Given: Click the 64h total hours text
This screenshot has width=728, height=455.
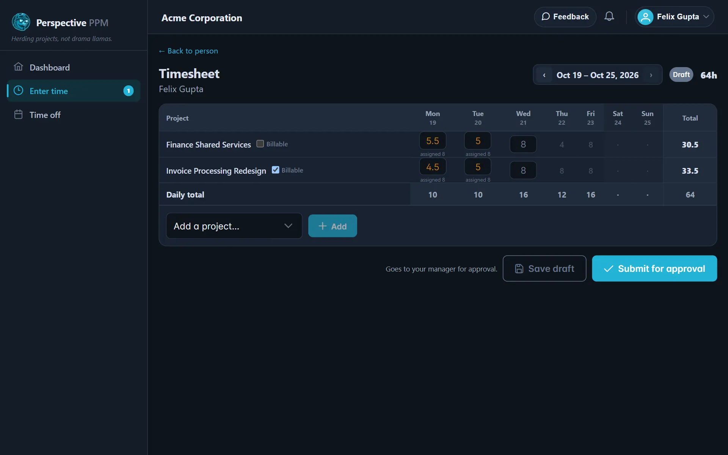Looking at the screenshot, I should pyautogui.click(x=708, y=75).
